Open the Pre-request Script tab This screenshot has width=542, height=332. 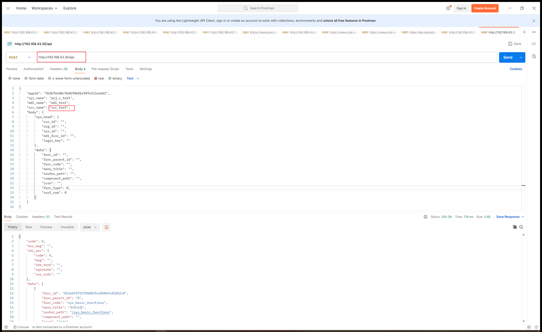(105, 69)
